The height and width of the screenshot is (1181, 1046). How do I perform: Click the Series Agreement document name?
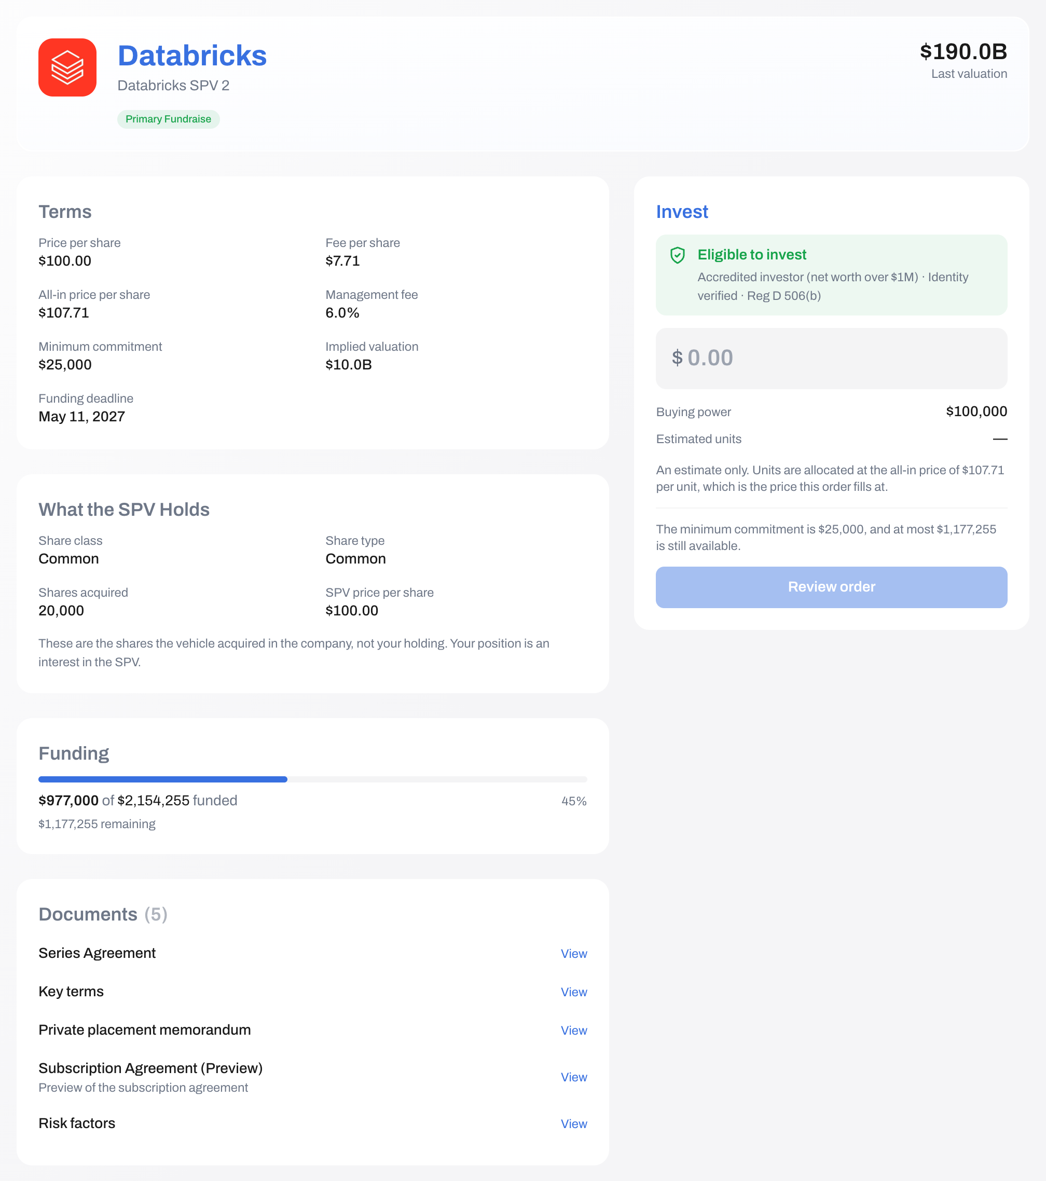click(x=97, y=953)
